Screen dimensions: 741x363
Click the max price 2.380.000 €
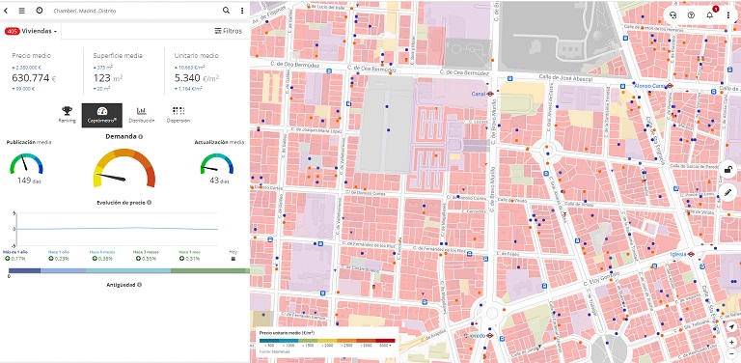26,68
